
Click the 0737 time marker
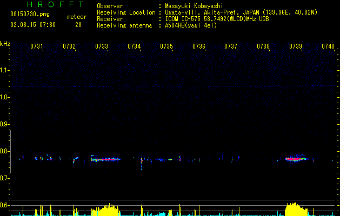(x=231, y=46)
